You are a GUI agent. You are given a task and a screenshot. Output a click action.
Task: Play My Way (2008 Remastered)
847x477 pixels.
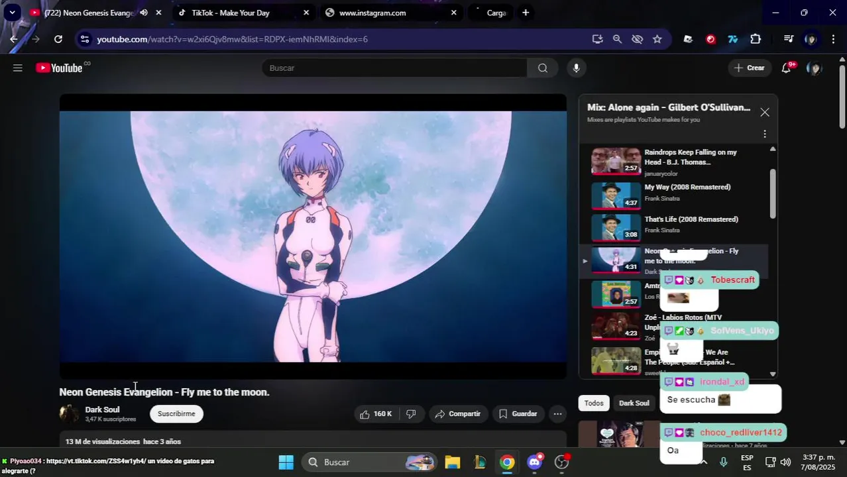(675, 195)
